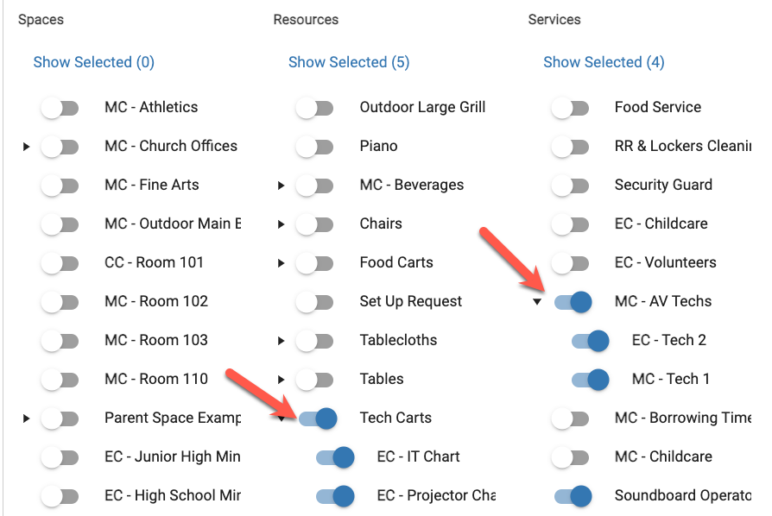
Task: Expand the Chairs resource group
Action: click(x=282, y=224)
